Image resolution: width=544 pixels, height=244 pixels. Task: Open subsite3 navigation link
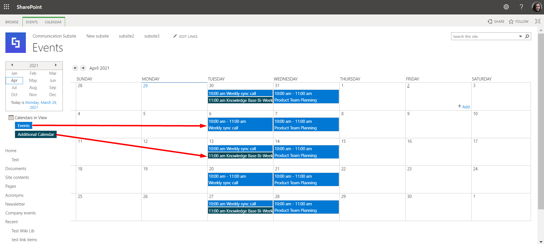click(x=152, y=36)
